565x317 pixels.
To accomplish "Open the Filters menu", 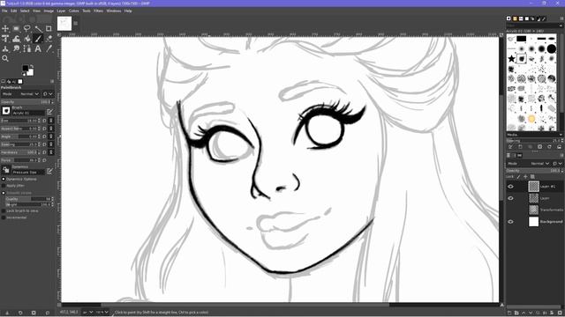I will pos(98,11).
